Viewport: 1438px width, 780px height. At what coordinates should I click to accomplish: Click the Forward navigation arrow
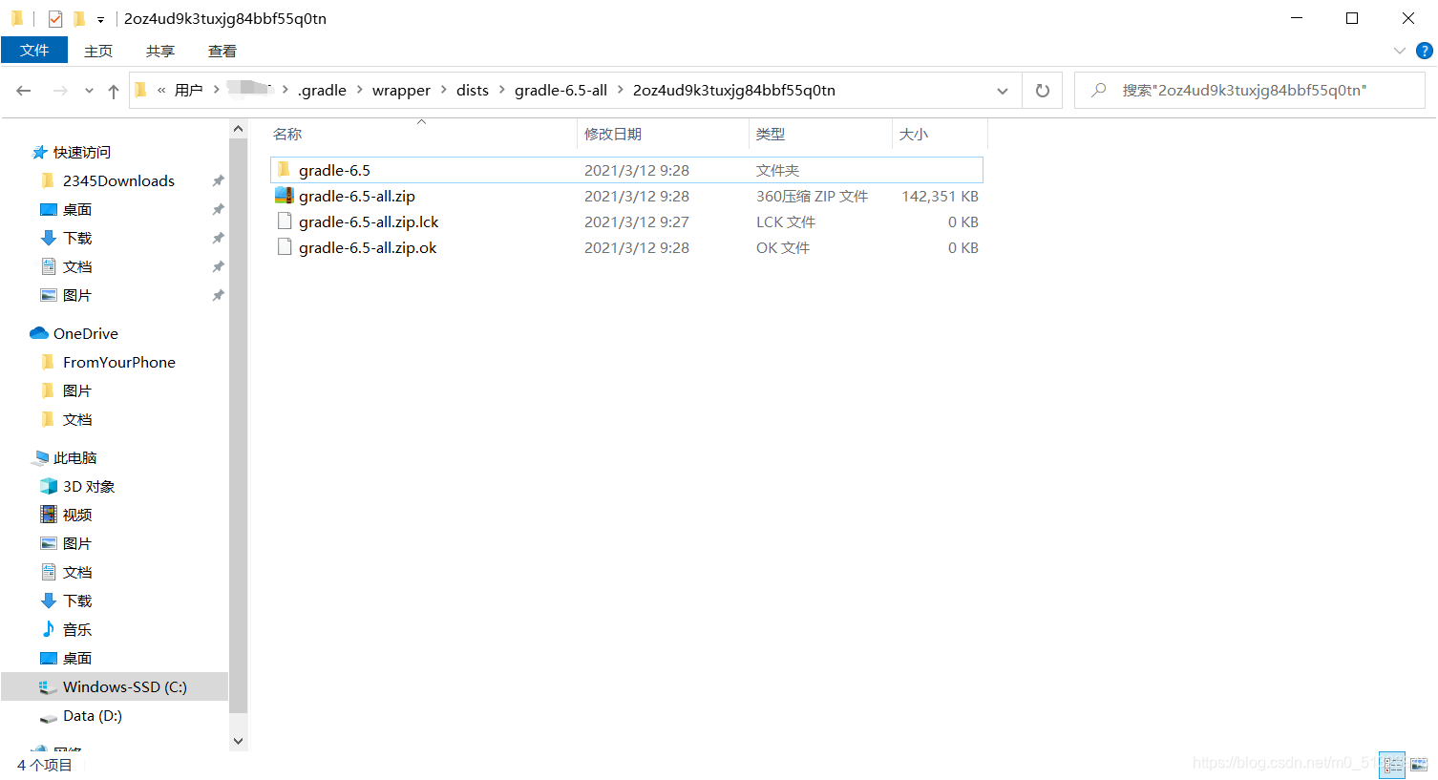pyautogui.click(x=60, y=91)
